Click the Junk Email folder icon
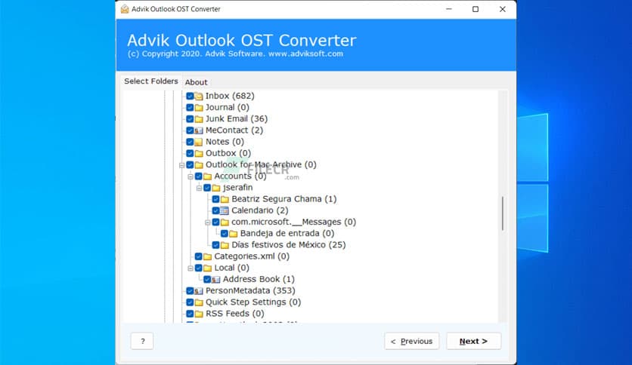Screen dimensions: 632x365 [x=199, y=119]
